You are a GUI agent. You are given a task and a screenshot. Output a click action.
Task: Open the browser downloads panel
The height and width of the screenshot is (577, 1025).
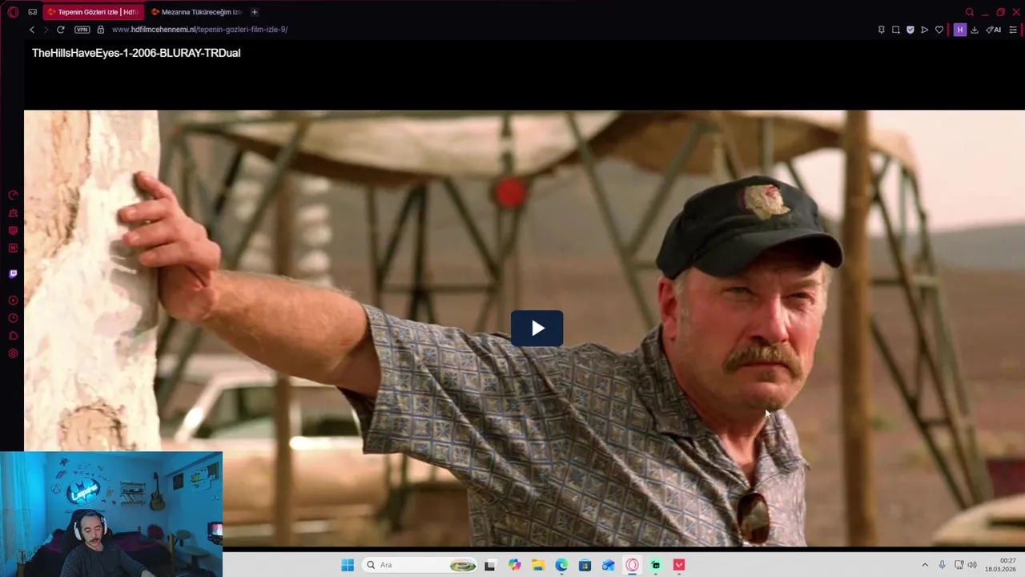[975, 30]
